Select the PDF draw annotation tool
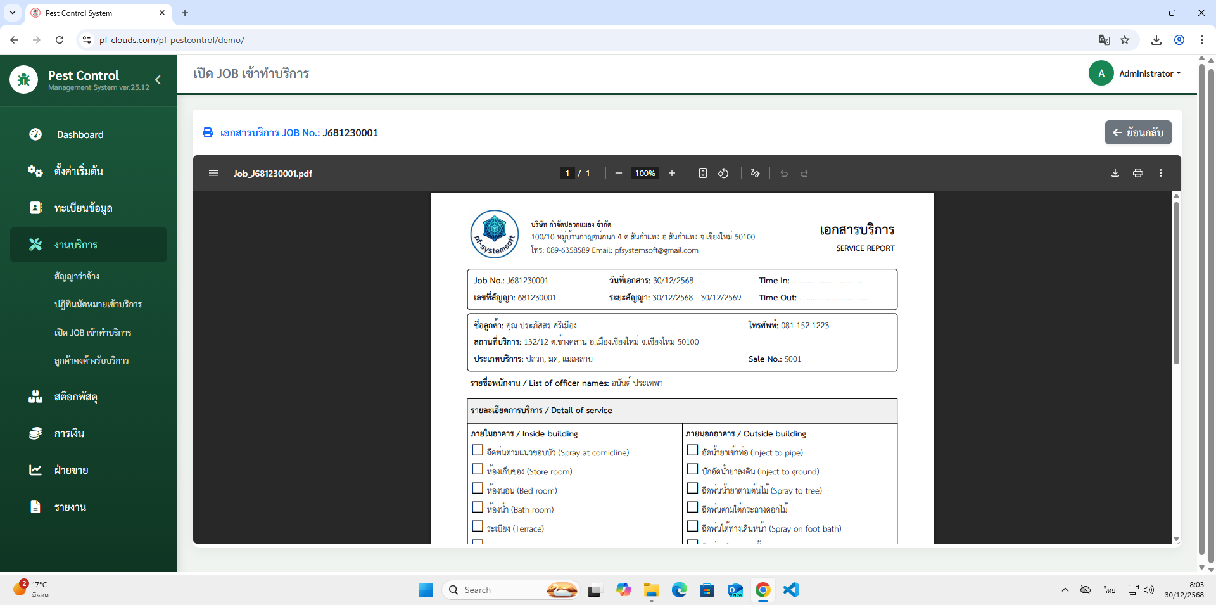Screen dimensions: 1216x605 (x=755, y=173)
